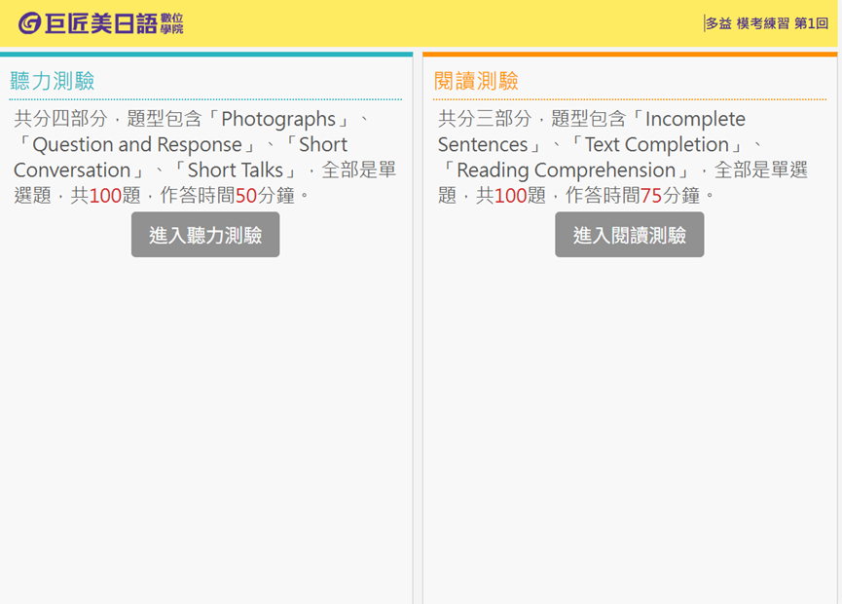
Task: Click the red 100 in reading description
Action: (510, 195)
